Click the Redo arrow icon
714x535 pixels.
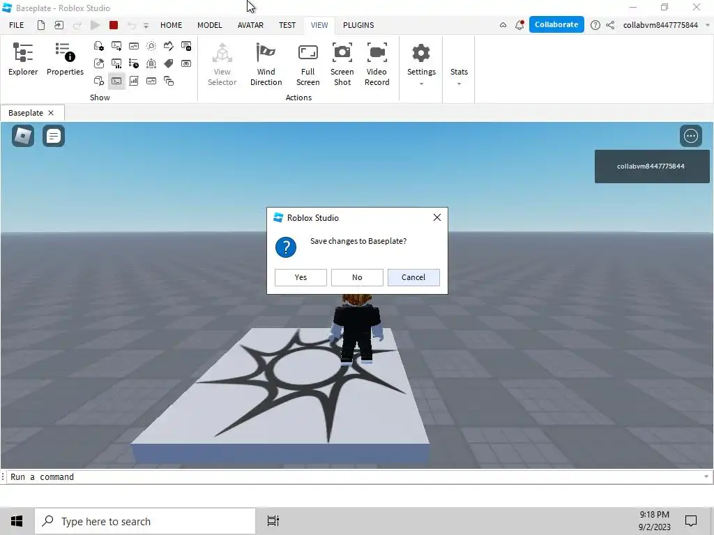pyautogui.click(x=77, y=26)
